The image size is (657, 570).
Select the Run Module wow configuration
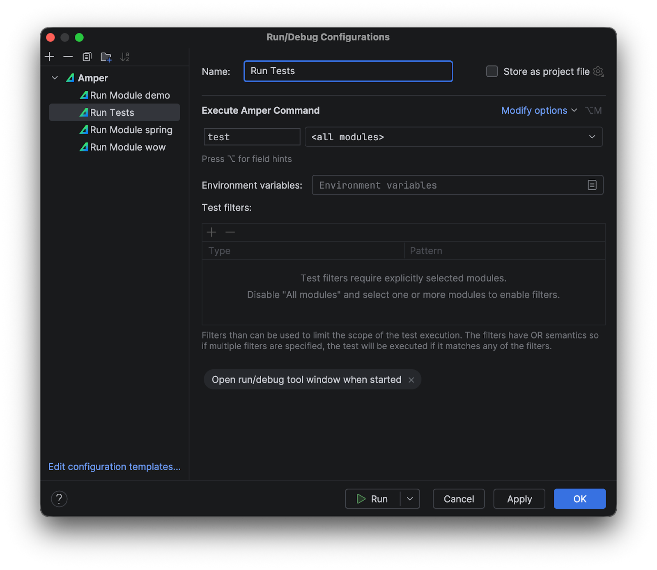pos(128,147)
